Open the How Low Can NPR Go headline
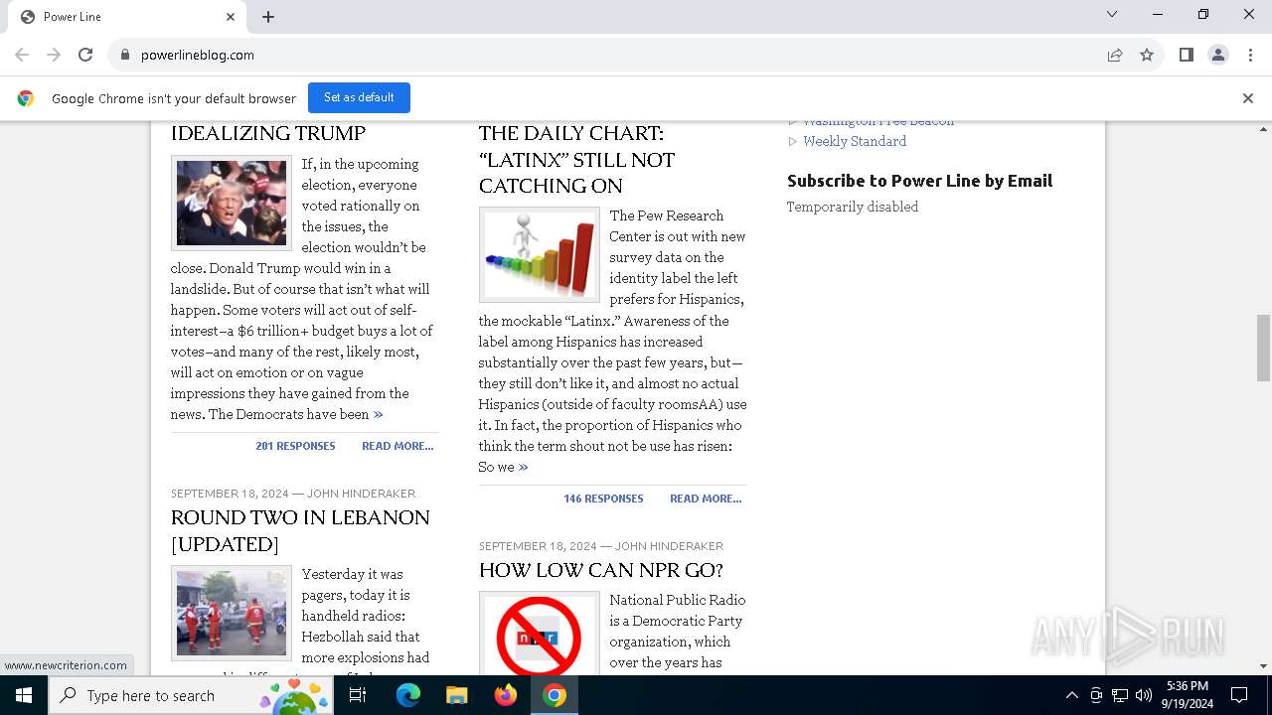Viewport: 1272px width, 715px height. pyautogui.click(x=601, y=570)
